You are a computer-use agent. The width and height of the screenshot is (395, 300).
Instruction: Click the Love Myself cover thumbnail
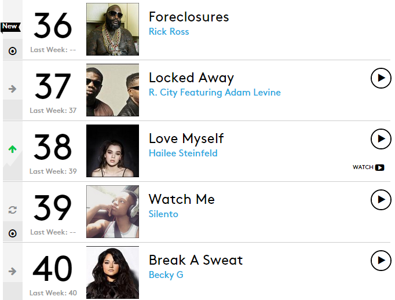(x=112, y=151)
